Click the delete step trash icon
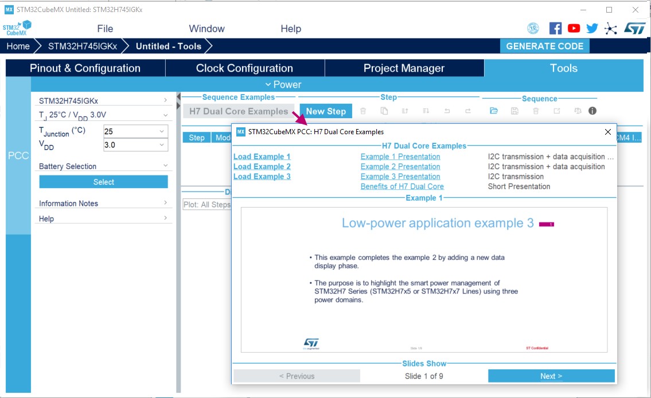This screenshot has width=651, height=398. (x=363, y=111)
